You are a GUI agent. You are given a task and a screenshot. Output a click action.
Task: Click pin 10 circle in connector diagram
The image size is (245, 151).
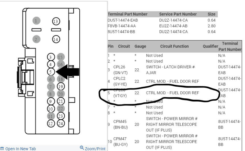coord(51,109)
